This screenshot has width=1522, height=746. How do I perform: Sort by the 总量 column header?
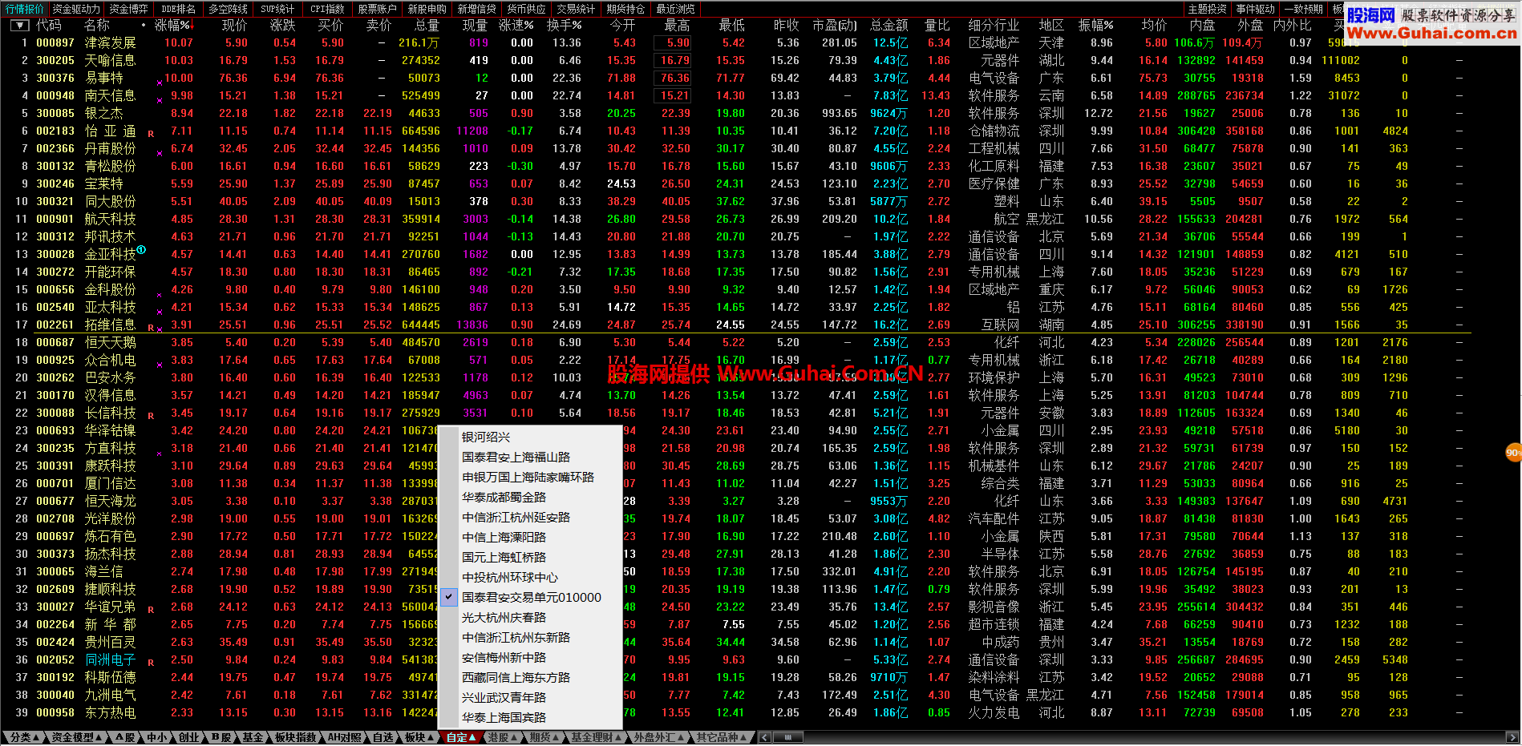pyautogui.click(x=427, y=26)
